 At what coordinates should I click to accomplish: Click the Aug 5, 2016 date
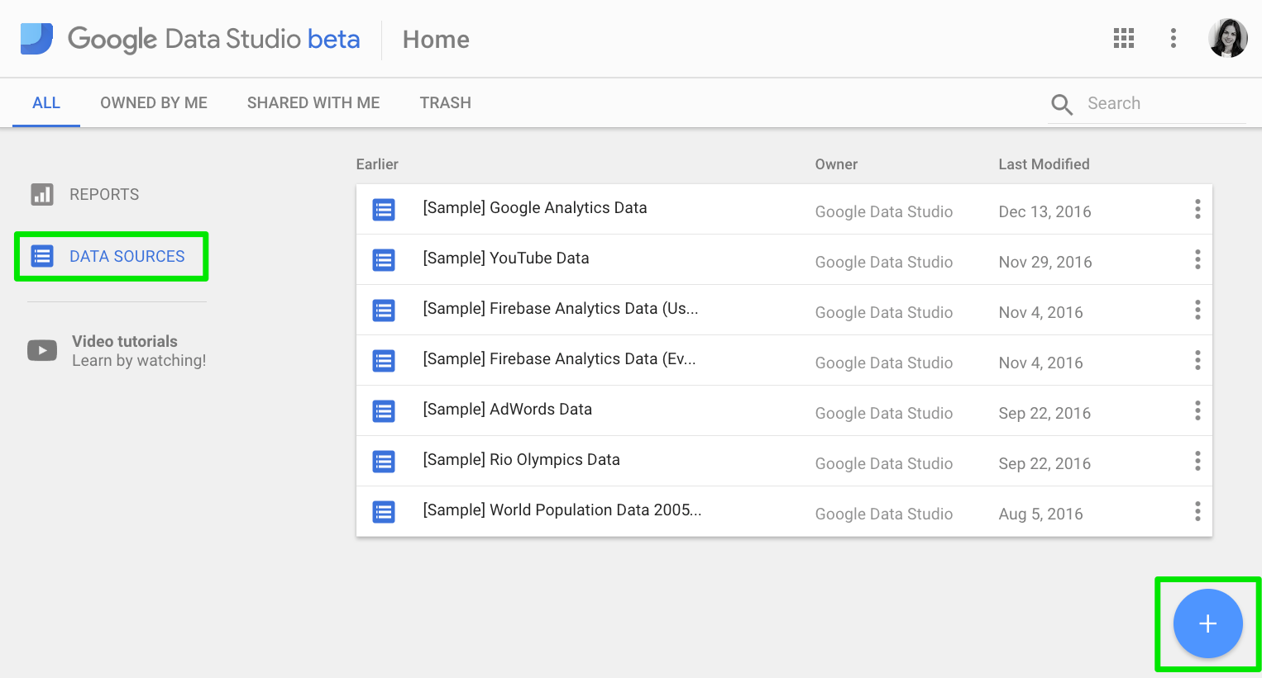click(x=1040, y=514)
